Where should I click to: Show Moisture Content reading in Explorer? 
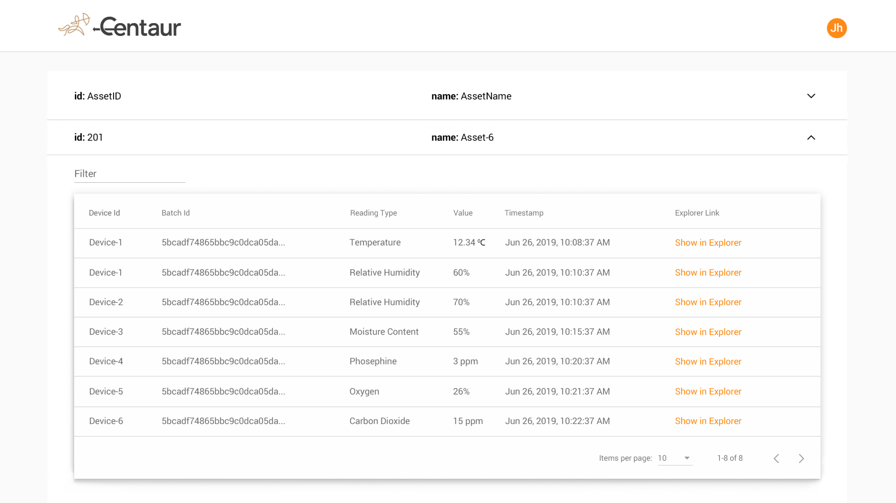tap(708, 332)
